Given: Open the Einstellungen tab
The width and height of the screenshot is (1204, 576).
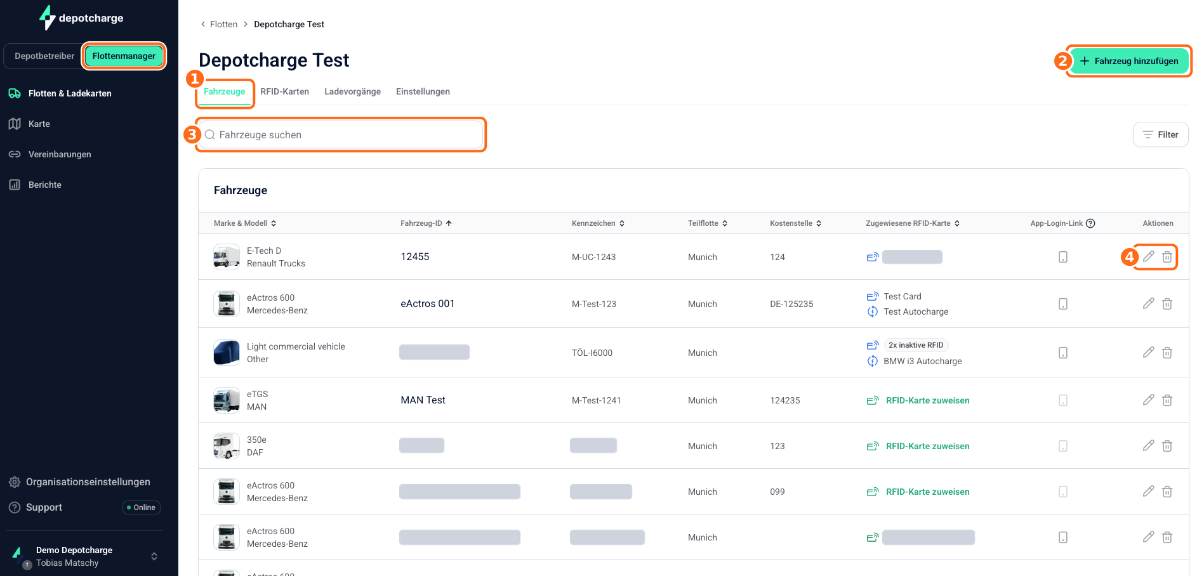Looking at the screenshot, I should click(x=423, y=91).
